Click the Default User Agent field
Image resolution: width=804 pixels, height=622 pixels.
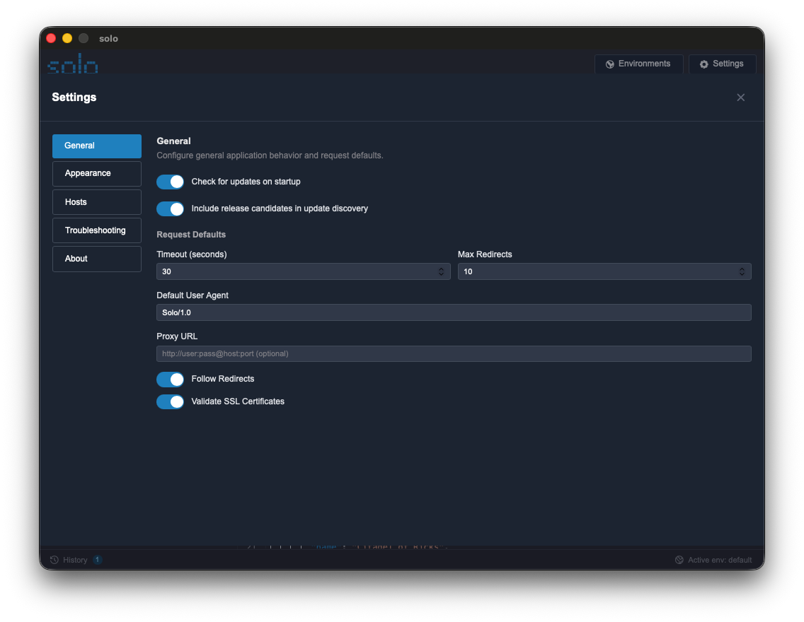point(454,312)
